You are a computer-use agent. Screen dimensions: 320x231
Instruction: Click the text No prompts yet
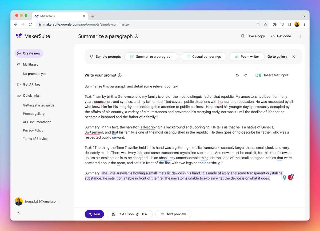[34, 74]
